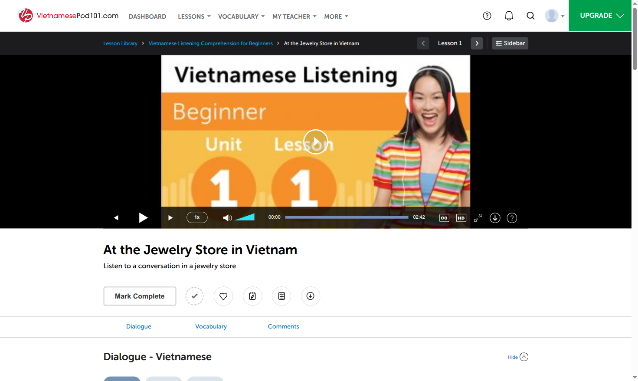Open the Lesson Library breadcrumb link
The height and width of the screenshot is (381, 638).
120,43
